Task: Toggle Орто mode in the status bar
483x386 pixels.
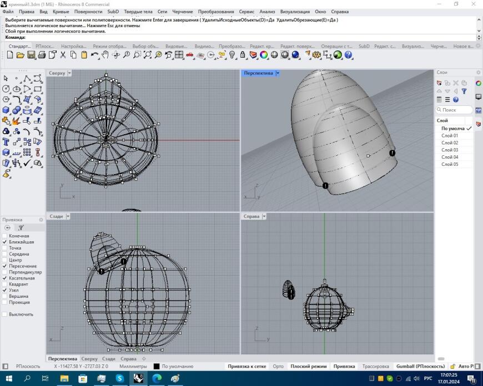Action: (278, 366)
